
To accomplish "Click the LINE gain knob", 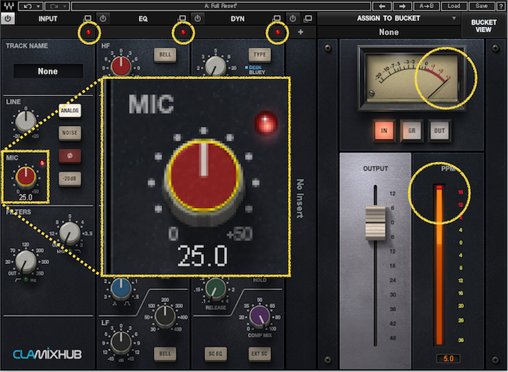I will (25, 121).
